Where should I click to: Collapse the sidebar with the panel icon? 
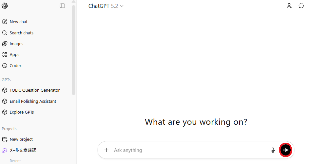click(62, 6)
